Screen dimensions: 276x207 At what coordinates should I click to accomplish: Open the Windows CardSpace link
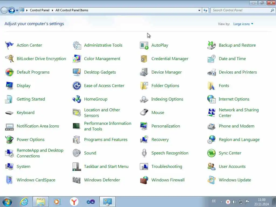coord(36,180)
